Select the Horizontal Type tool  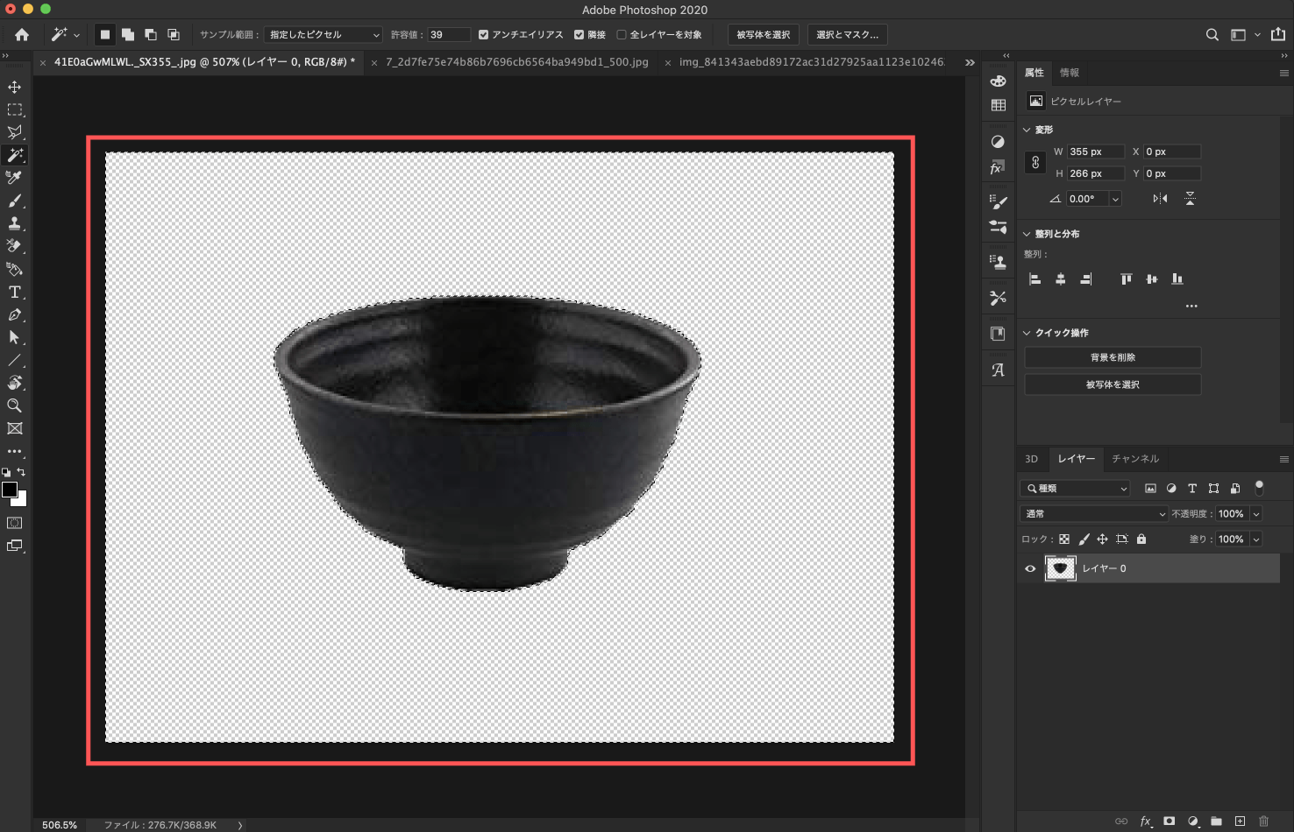(15, 292)
